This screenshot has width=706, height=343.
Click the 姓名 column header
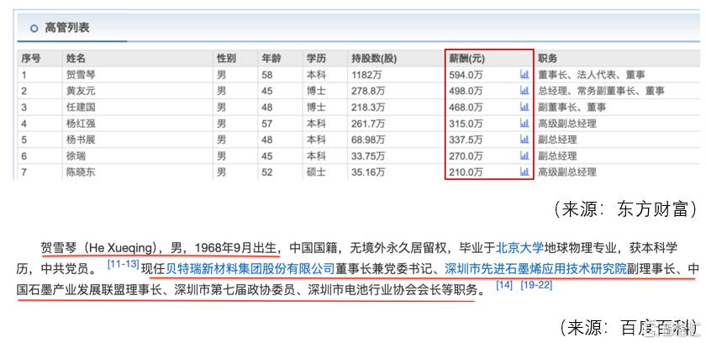pos(76,59)
